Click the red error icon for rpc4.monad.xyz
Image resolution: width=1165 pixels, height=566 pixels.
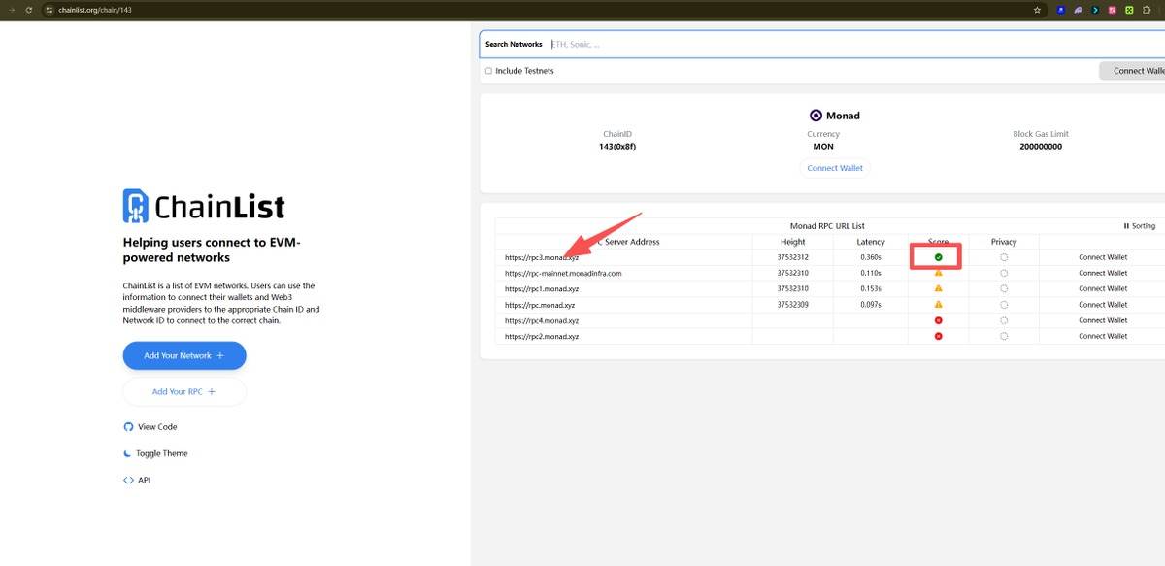(938, 320)
